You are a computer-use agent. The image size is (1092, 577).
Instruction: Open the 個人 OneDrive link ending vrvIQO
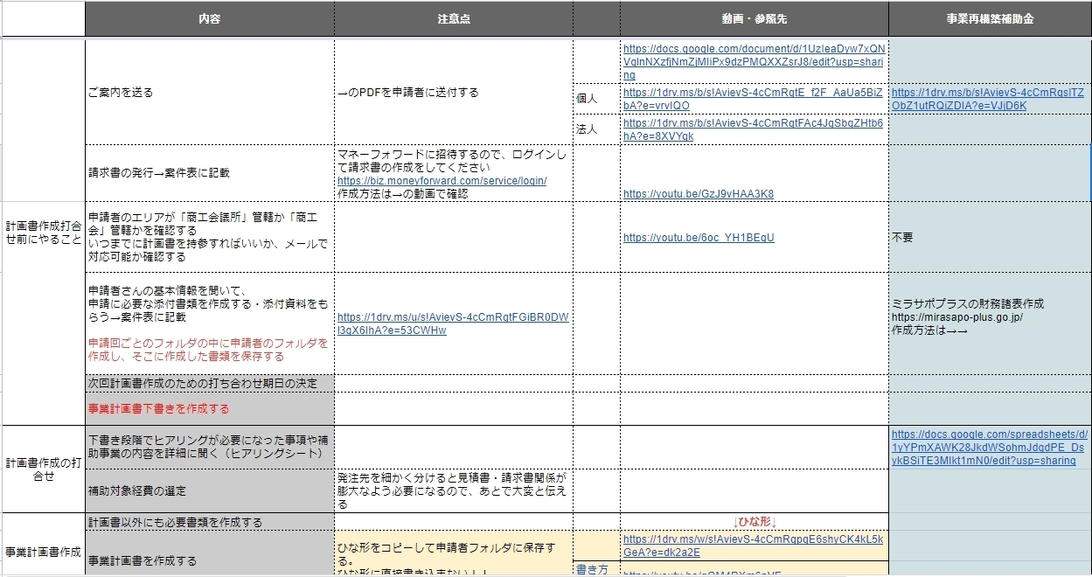click(x=754, y=99)
